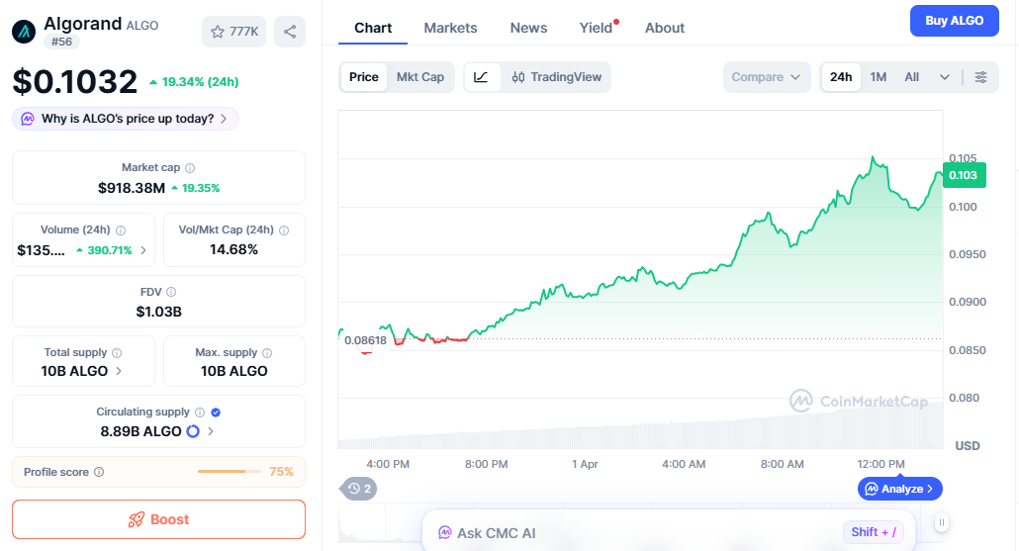Open chart settings sliders icon
Screen dimensions: 1019x551
(x=980, y=77)
